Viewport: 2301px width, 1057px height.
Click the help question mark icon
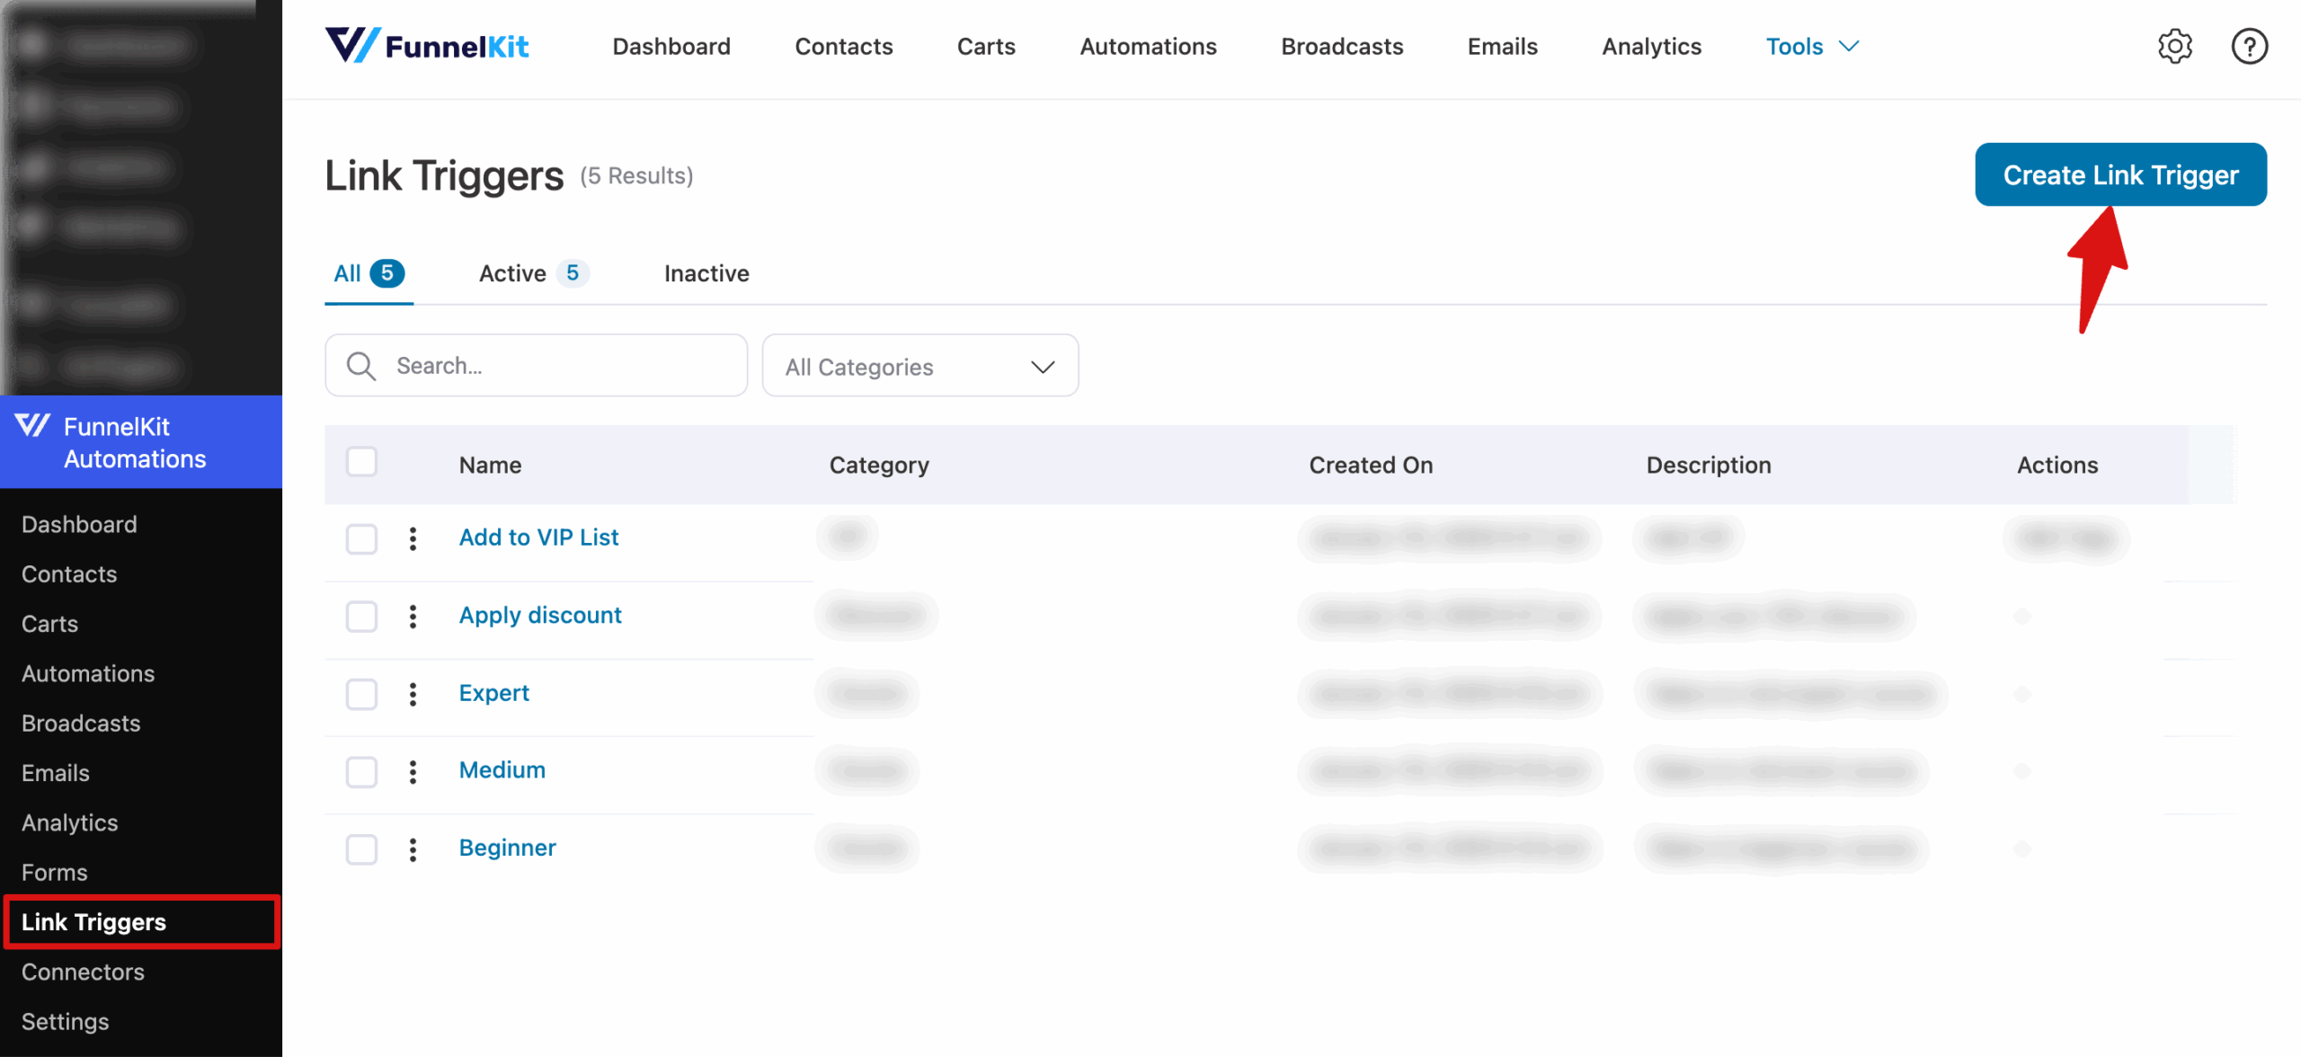(2249, 46)
